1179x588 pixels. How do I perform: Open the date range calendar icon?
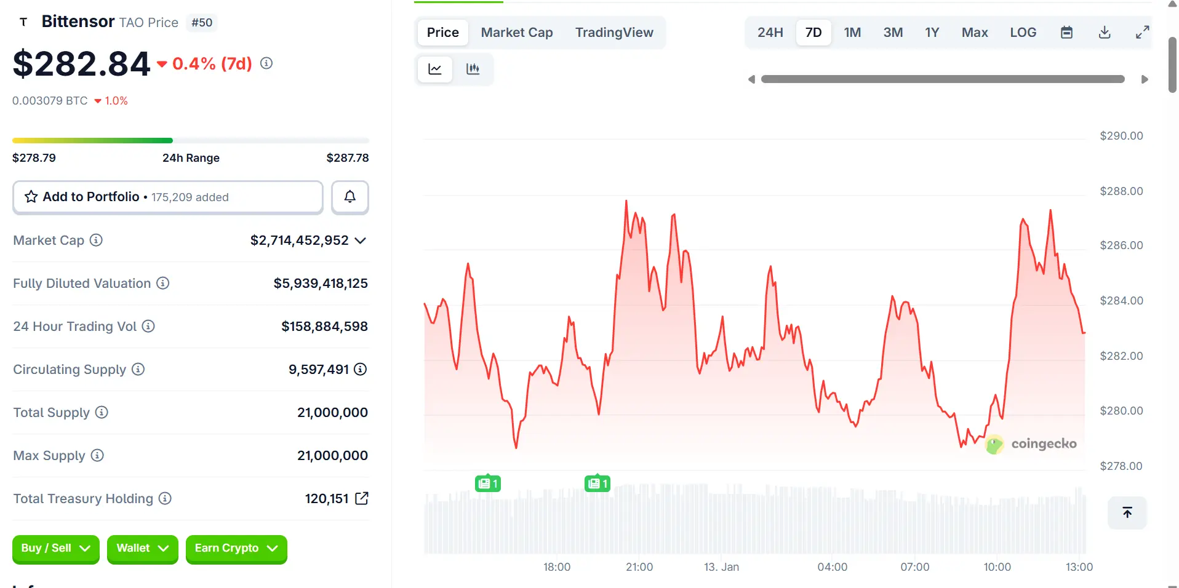(x=1067, y=32)
